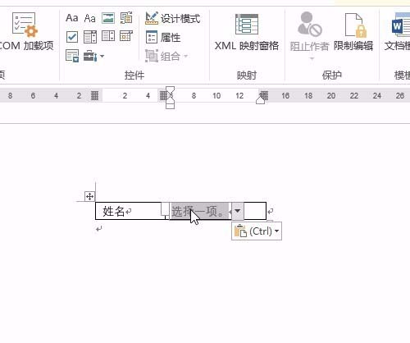Insert a repeating section content control
The width and height of the screenshot is (410, 343).
[x=72, y=56]
